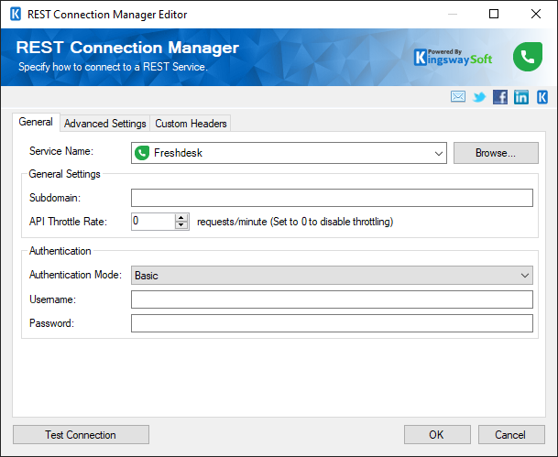Image resolution: width=558 pixels, height=457 pixels.
Task: Expand the Service Name dropdown
Action: click(x=438, y=154)
